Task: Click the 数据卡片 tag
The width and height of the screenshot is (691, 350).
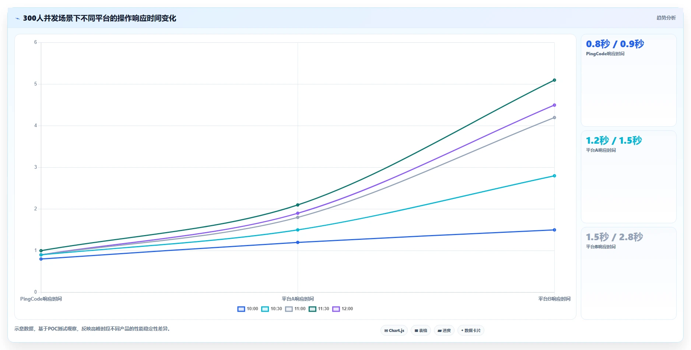Action: click(x=471, y=330)
